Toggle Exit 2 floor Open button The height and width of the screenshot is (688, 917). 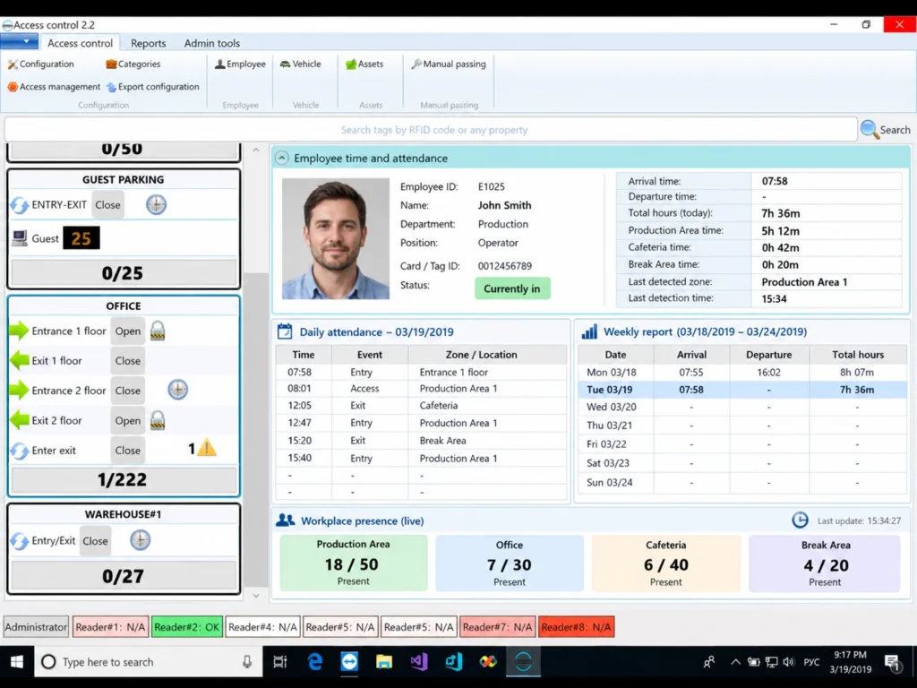pos(127,421)
